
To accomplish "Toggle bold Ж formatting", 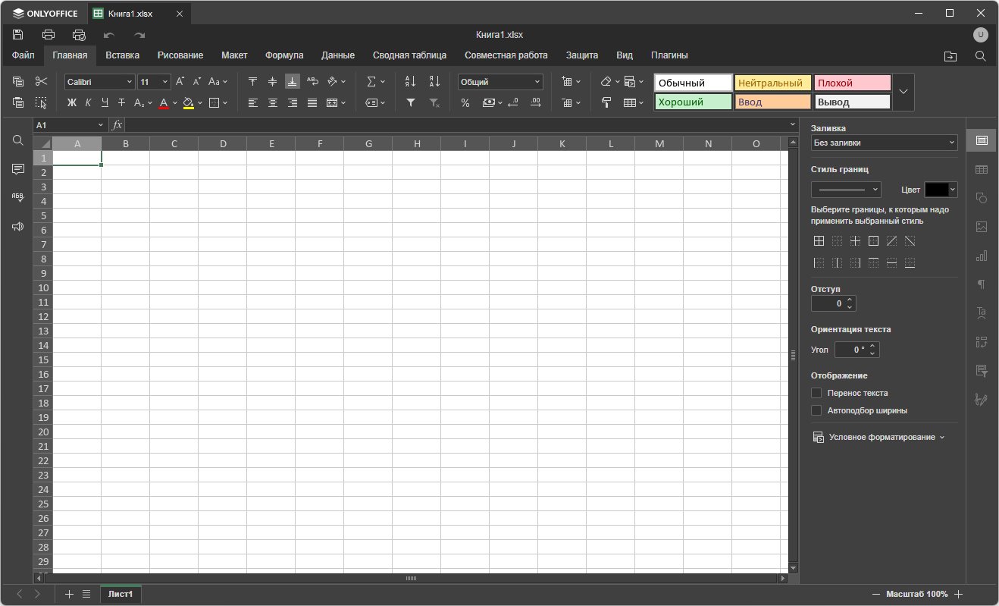I will pyautogui.click(x=72, y=102).
